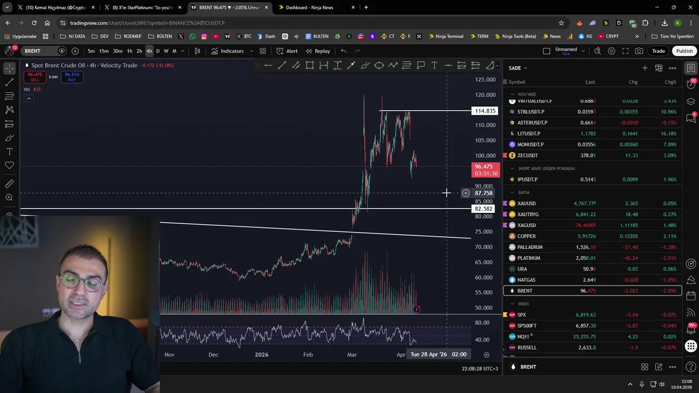Open watchlist three-dots more menu
The width and height of the screenshot is (699, 393).
pyautogui.click(x=673, y=68)
